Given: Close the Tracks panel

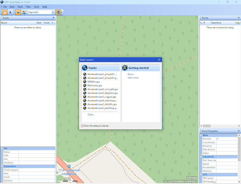Looking at the screenshot, I should click(x=53, y=18).
